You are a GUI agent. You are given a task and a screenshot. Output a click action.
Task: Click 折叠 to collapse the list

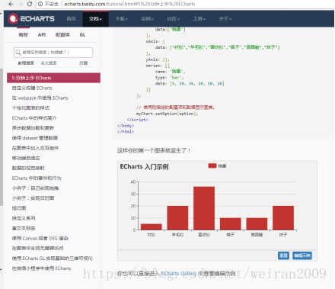84,63
